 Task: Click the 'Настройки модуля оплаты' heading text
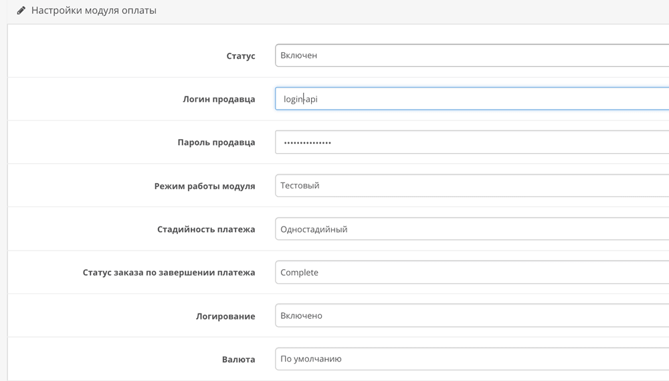tap(94, 11)
